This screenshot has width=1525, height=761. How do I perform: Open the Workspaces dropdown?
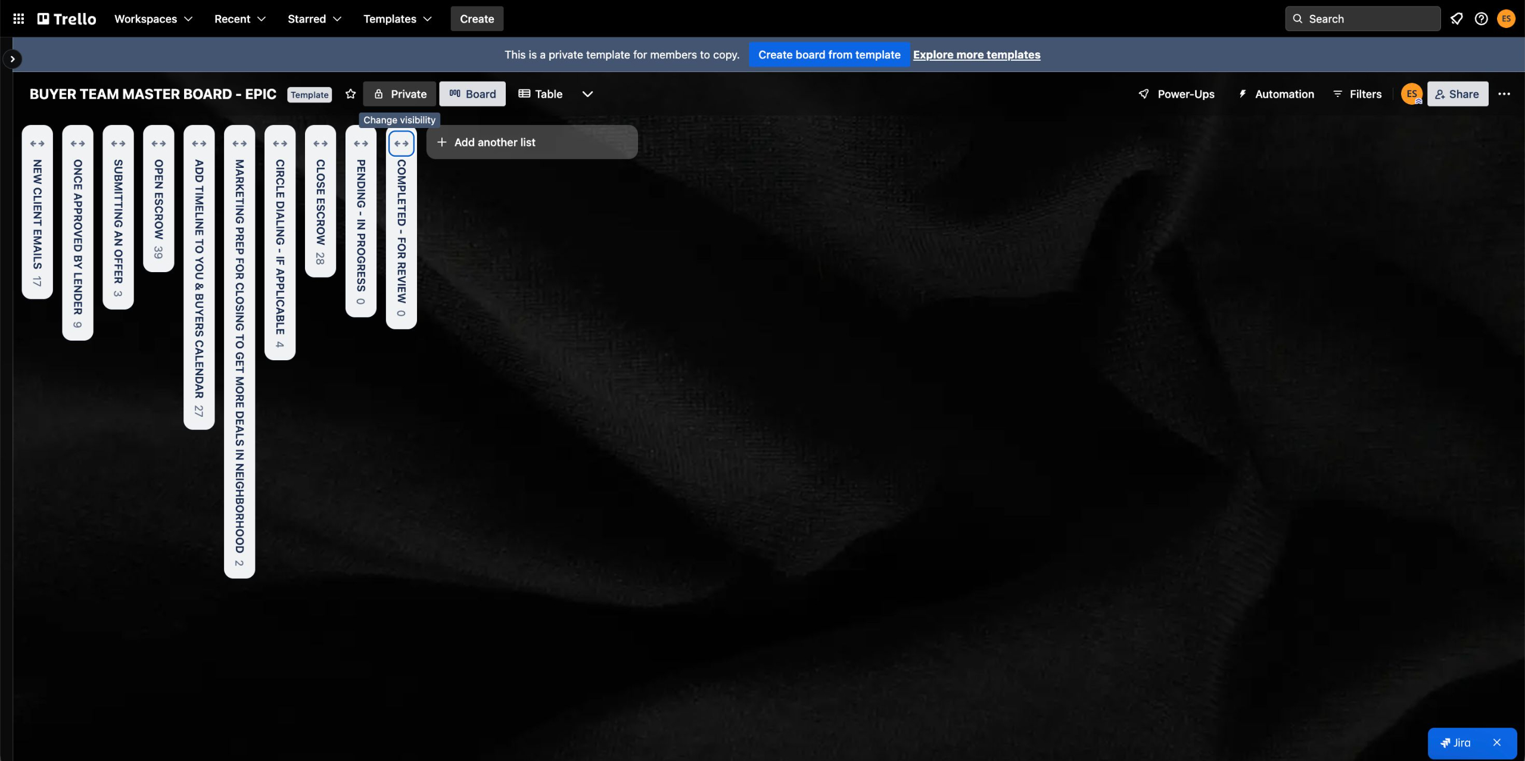[x=153, y=18]
